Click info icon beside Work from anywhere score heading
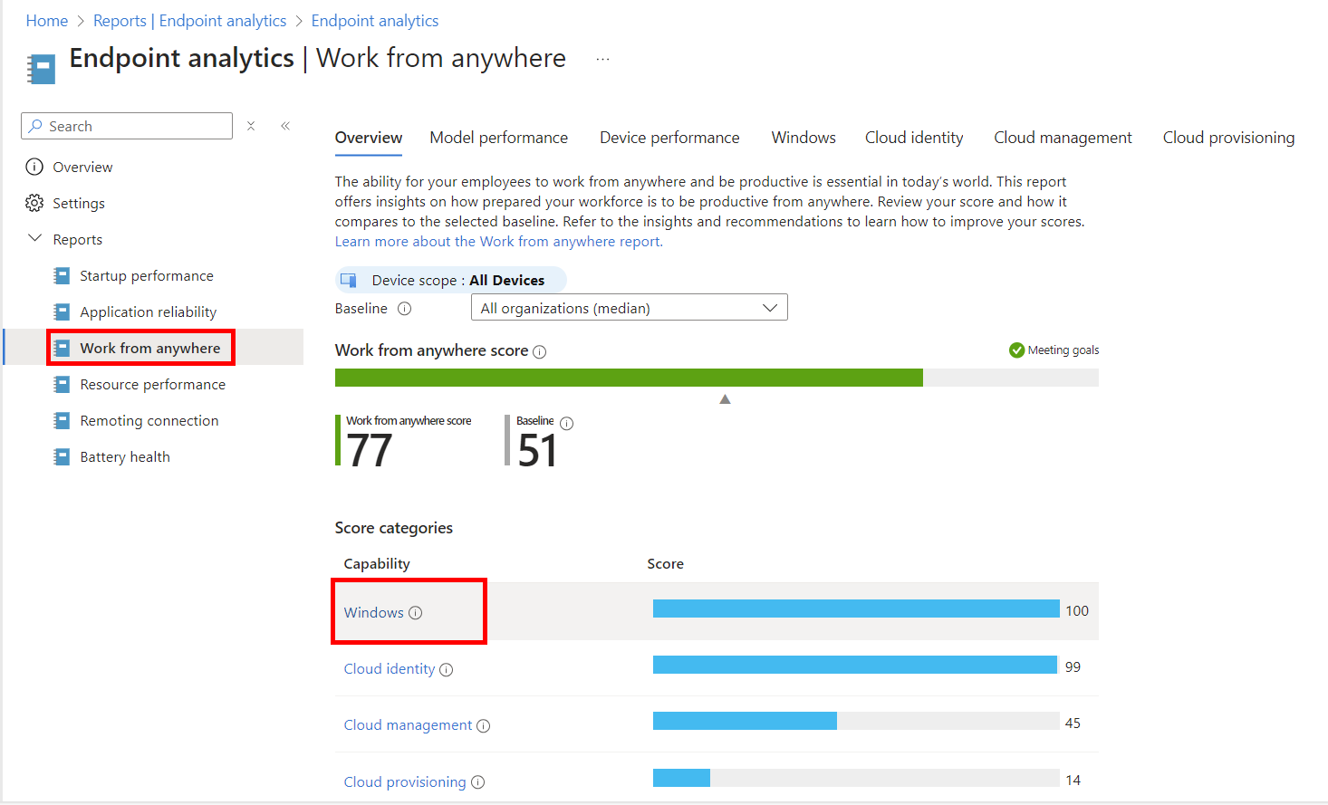 click(540, 351)
